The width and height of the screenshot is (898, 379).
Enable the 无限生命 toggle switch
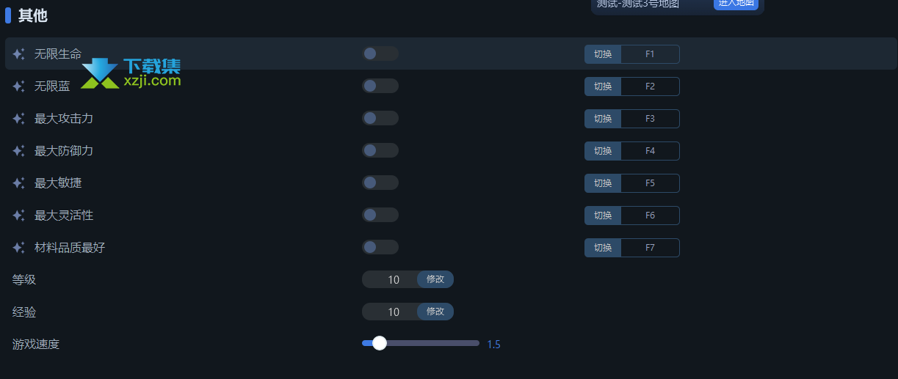pyautogui.click(x=380, y=54)
